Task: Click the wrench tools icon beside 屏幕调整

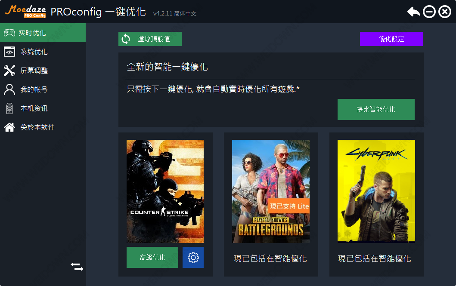Action: [x=9, y=71]
